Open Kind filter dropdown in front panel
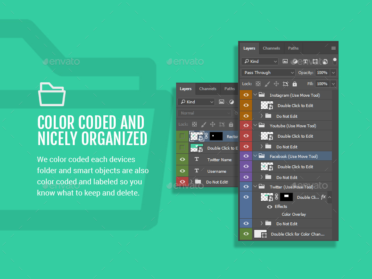 260,62
